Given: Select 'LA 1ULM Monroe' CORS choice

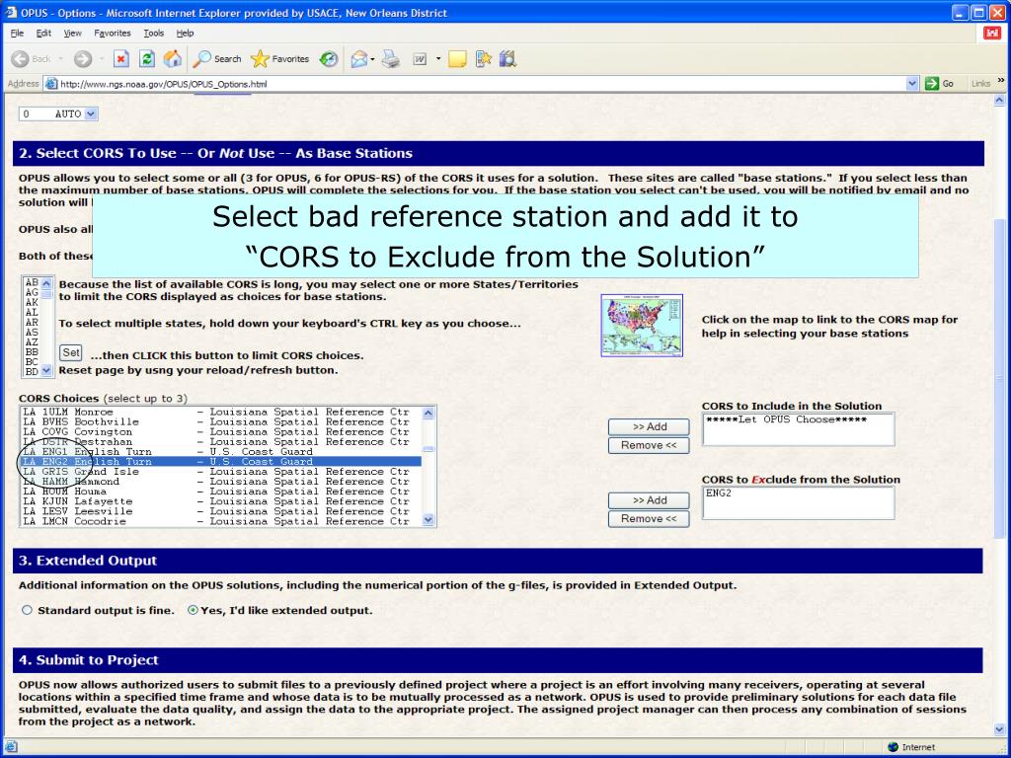Looking at the screenshot, I should 221,412.
